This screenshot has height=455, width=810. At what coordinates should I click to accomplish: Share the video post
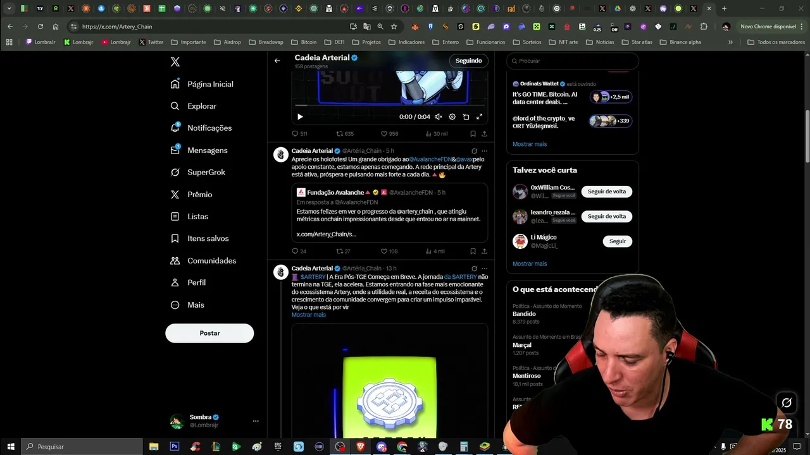(x=484, y=134)
